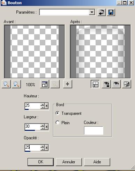Toggle the show/hide previews panel icon
This screenshot has height=171, width=135.
(x=95, y=84)
